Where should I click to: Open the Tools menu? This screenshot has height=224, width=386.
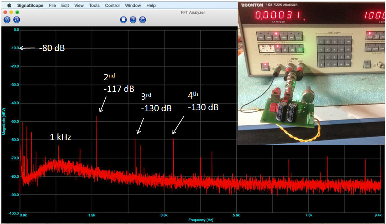(94, 5)
